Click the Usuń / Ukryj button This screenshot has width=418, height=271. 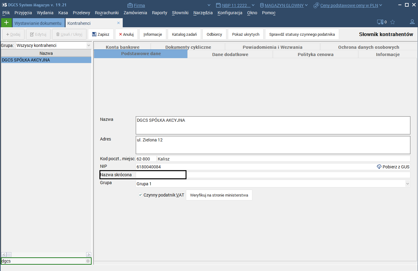[69, 34]
